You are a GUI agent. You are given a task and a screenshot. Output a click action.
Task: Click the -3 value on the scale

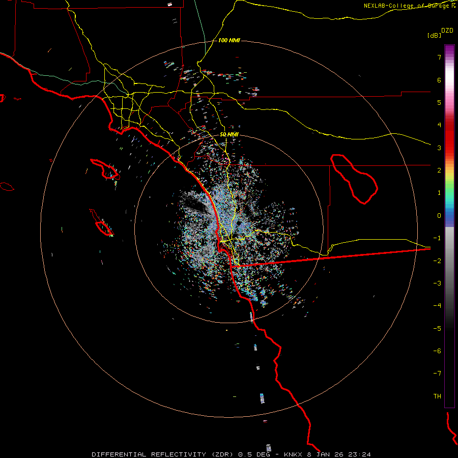437,283
